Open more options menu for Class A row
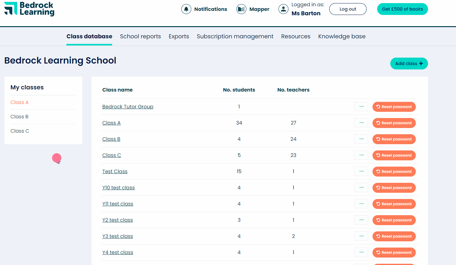This screenshot has width=456, height=265. tap(361, 123)
